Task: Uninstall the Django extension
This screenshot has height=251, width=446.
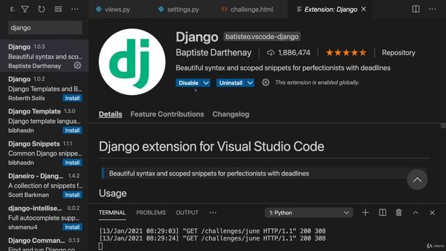Action: point(231,83)
